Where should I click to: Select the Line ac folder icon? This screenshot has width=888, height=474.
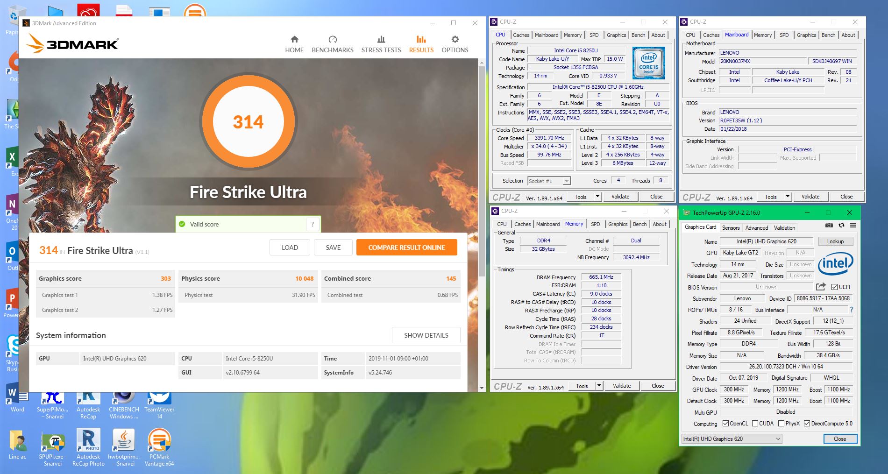click(x=17, y=445)
